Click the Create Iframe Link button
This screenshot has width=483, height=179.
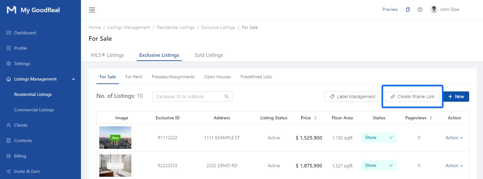pos(412,97)
